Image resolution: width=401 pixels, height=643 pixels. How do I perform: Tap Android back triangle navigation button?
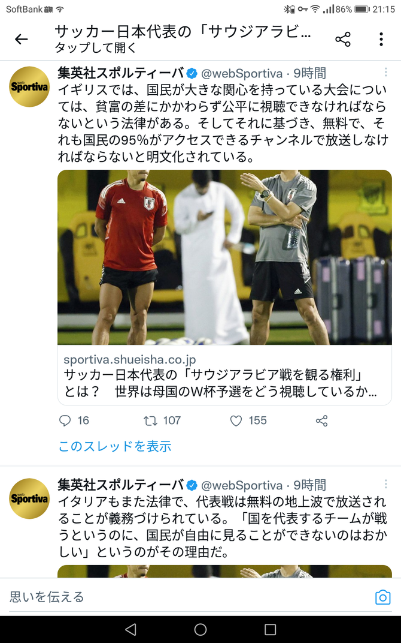130,629
